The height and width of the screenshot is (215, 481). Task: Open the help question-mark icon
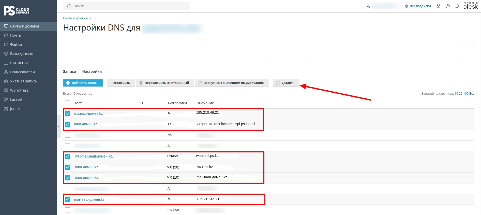click(448, 6)
